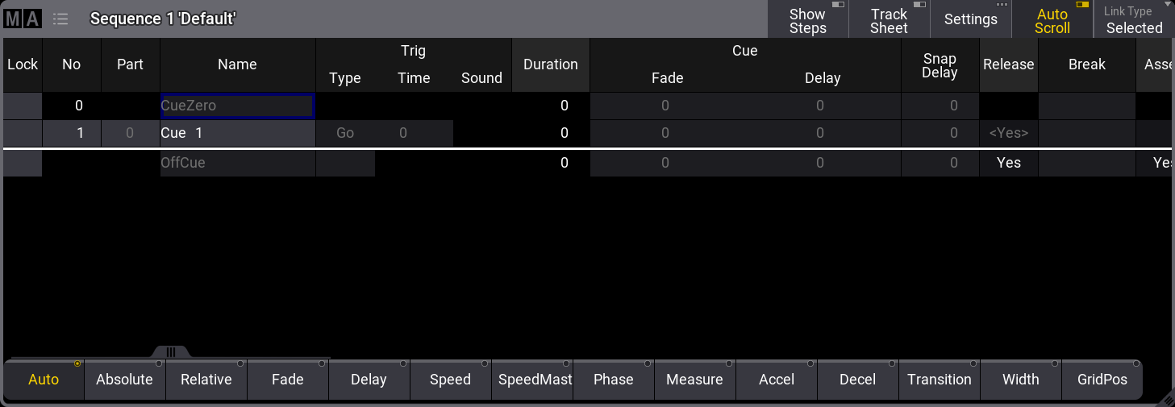Switch to the Fade layer tab
Viewport: 1175px width, 407px height.
click(x=287, y=380)
